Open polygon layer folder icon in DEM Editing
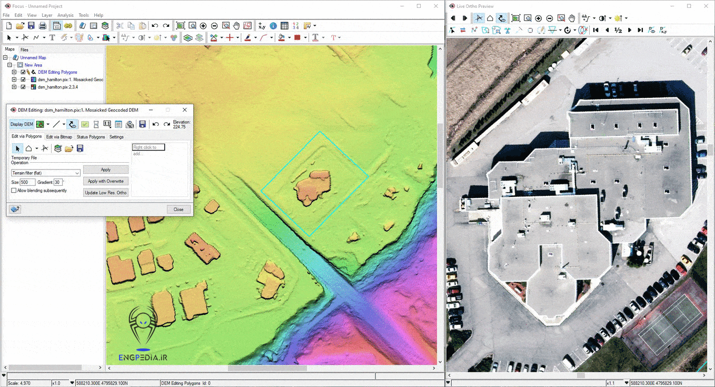Screen dimensions: 715x387 69,148
